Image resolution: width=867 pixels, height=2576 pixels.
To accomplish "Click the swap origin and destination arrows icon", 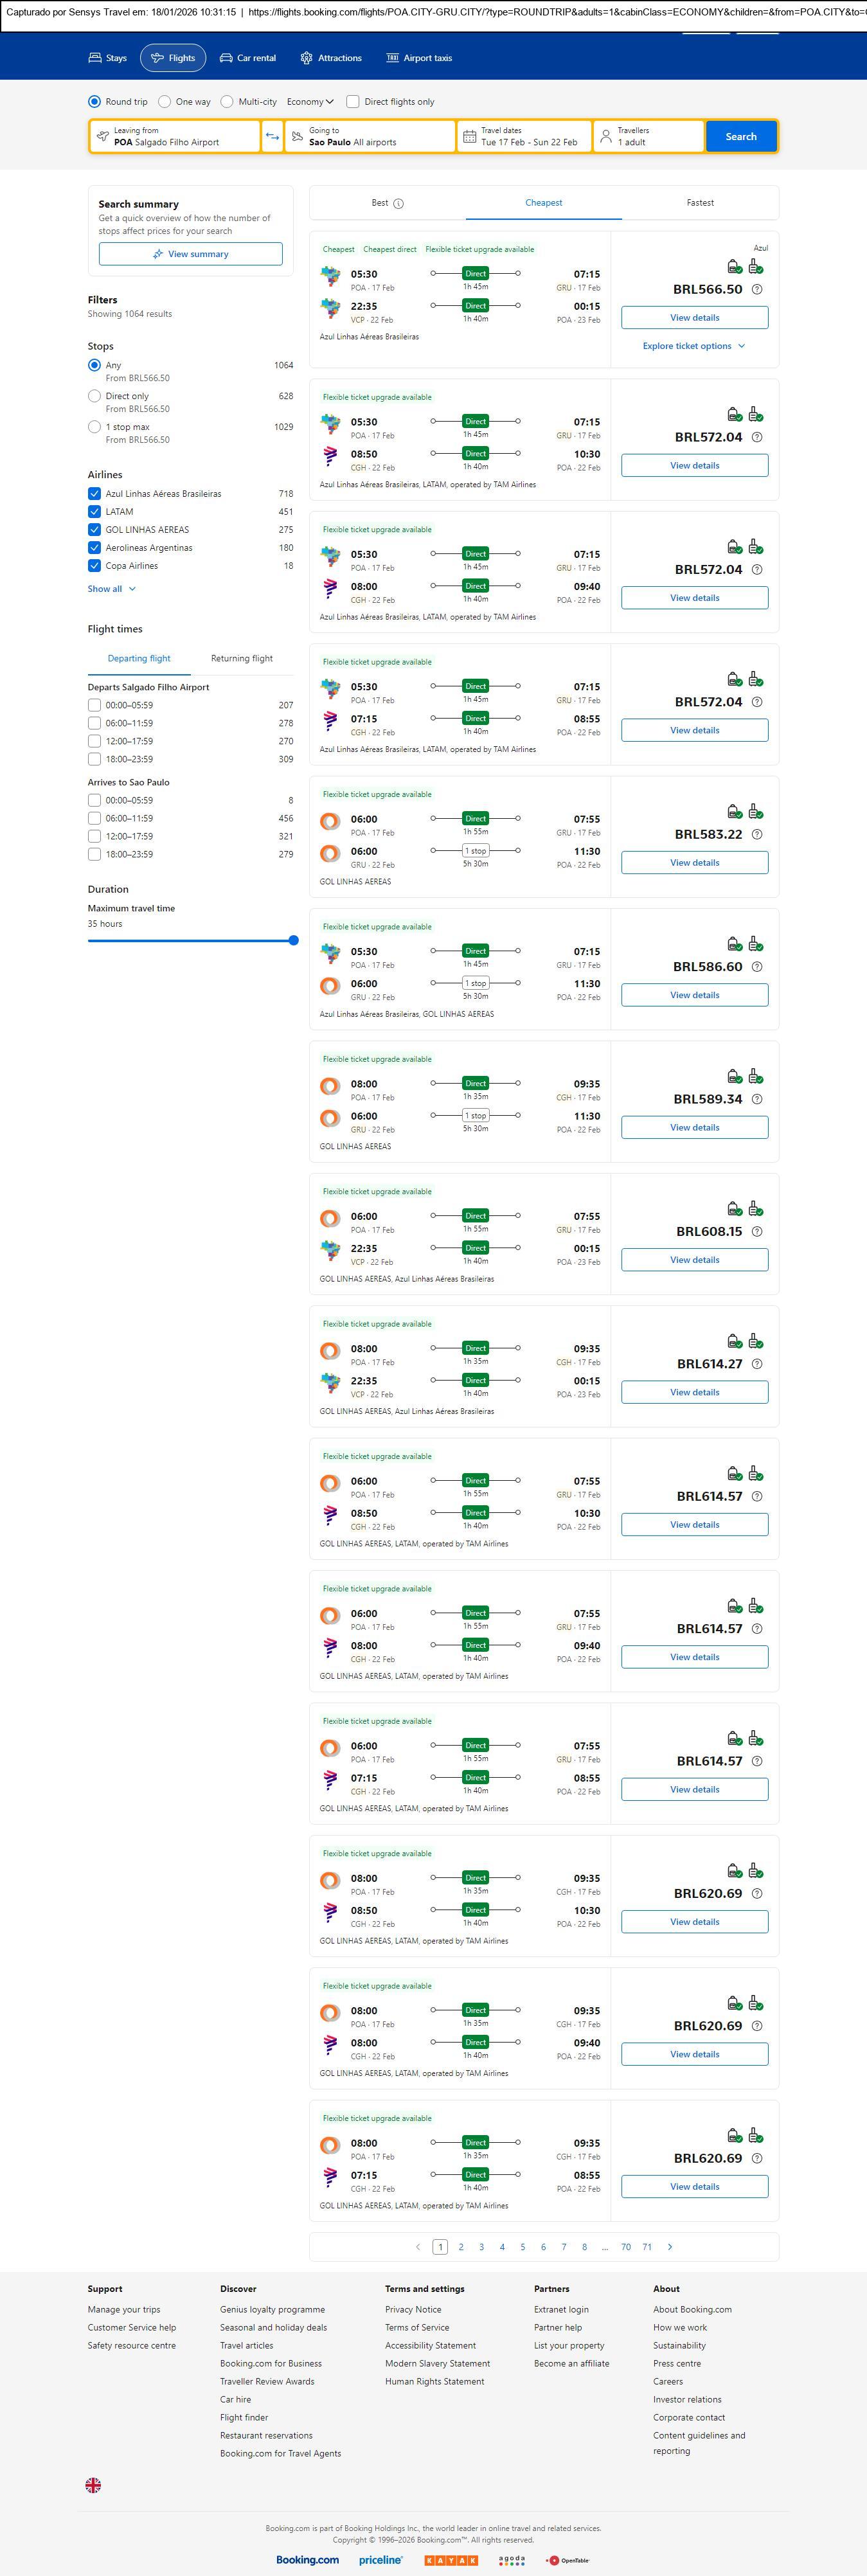I will tap(272, 137).
